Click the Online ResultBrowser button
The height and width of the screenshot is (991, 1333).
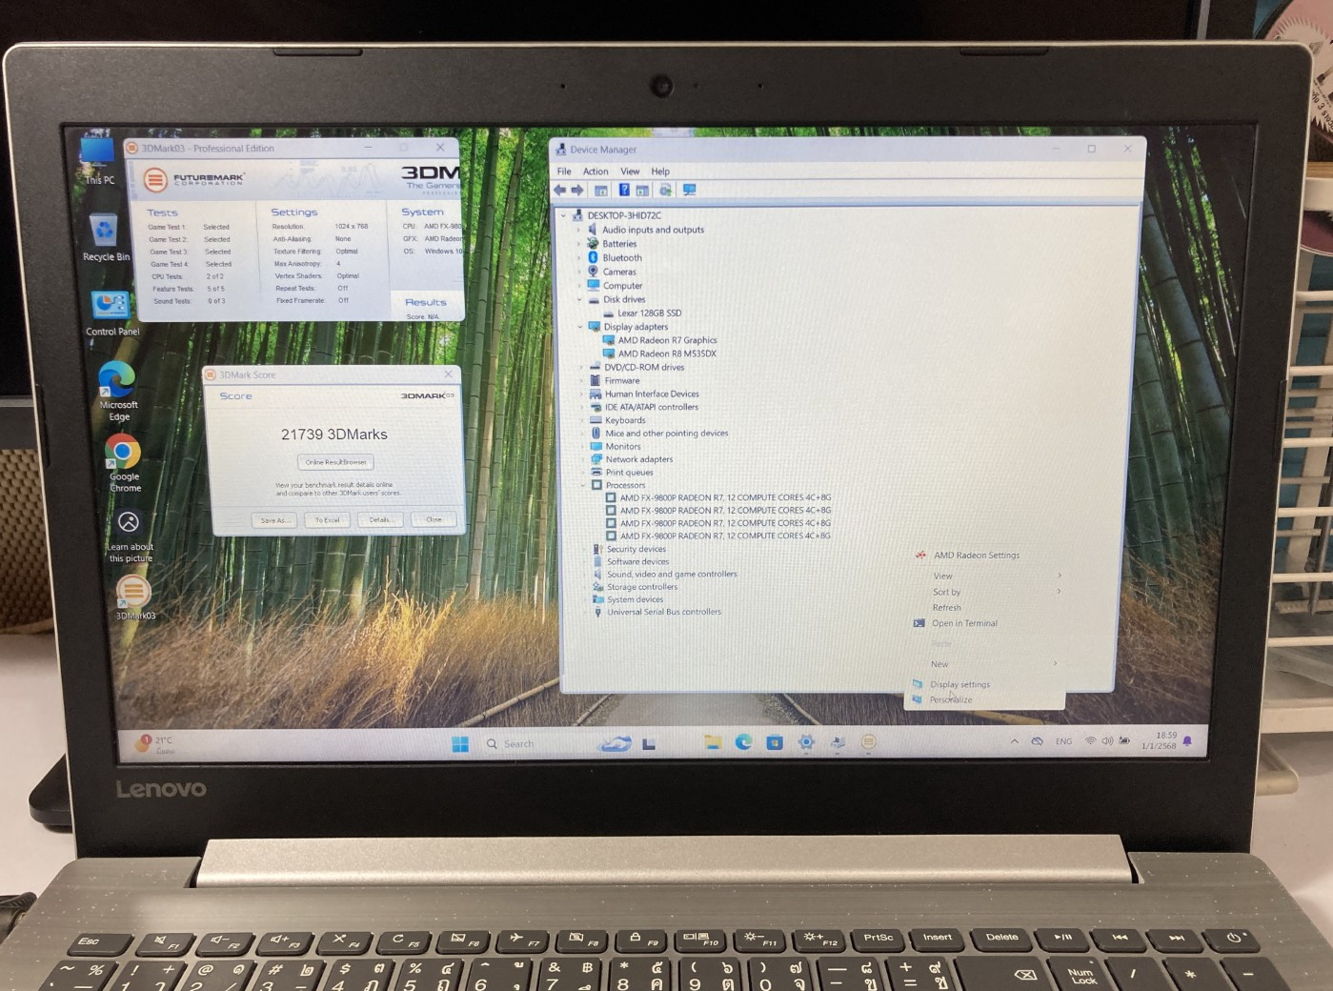coord(335,462)
